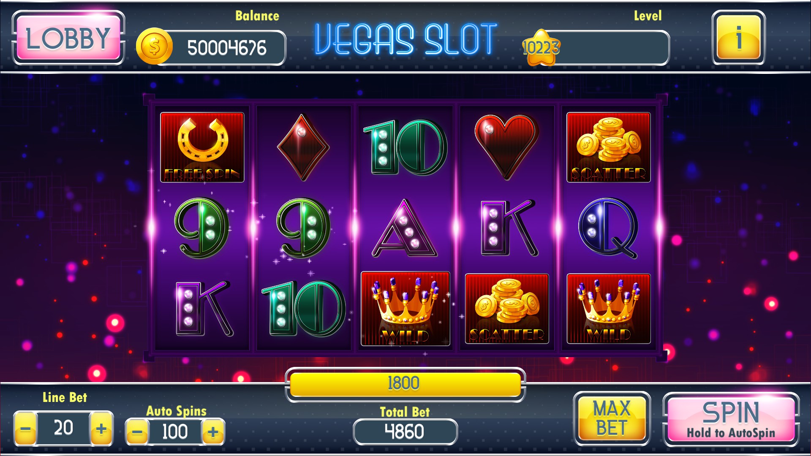Decrease the Auto Spins count
Image resolution: width=811 pixels, height=456 pixels.
[x=137, y=432]
